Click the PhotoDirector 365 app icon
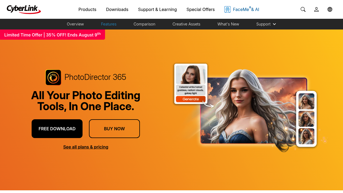 tap(53, 77)
